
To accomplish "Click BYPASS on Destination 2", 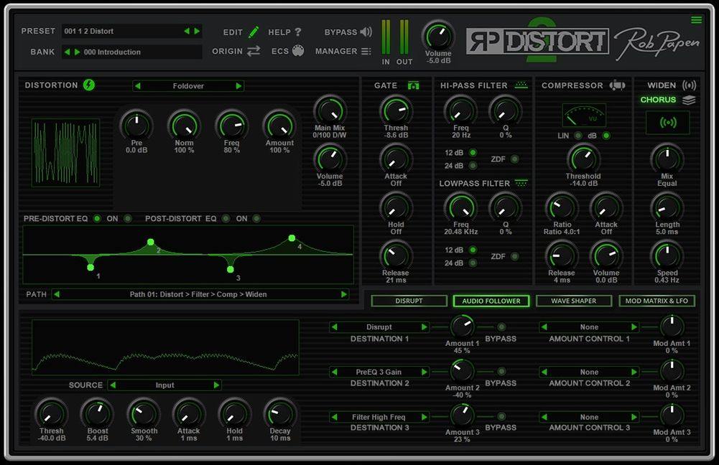I will pyautogui.click(x=501, y=372).
